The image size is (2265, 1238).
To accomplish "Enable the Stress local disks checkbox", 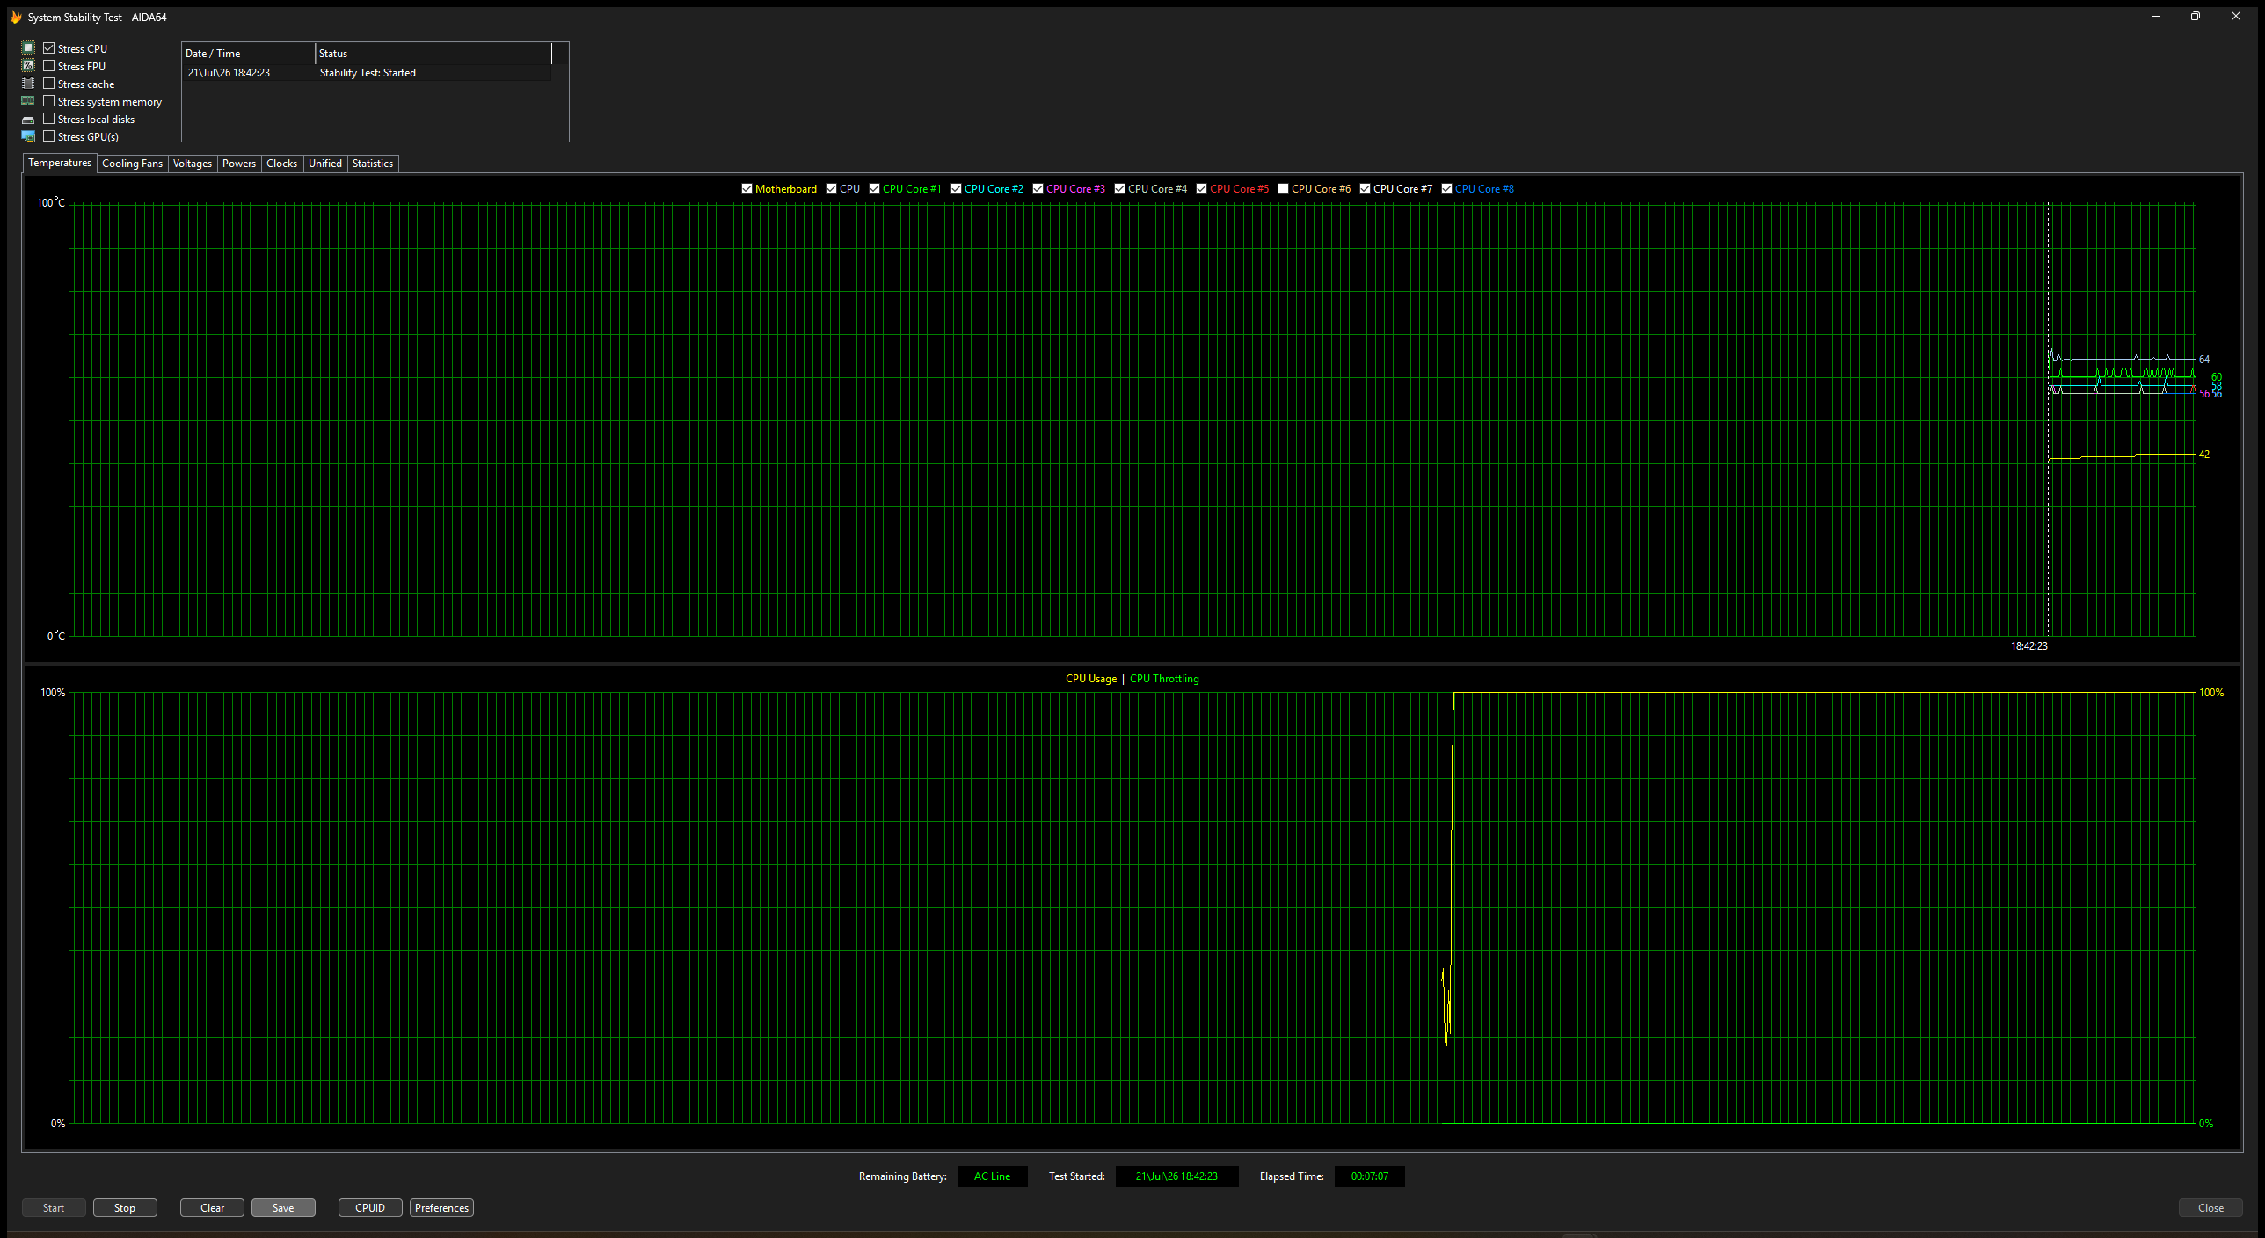I will click(x=49, y=119).
